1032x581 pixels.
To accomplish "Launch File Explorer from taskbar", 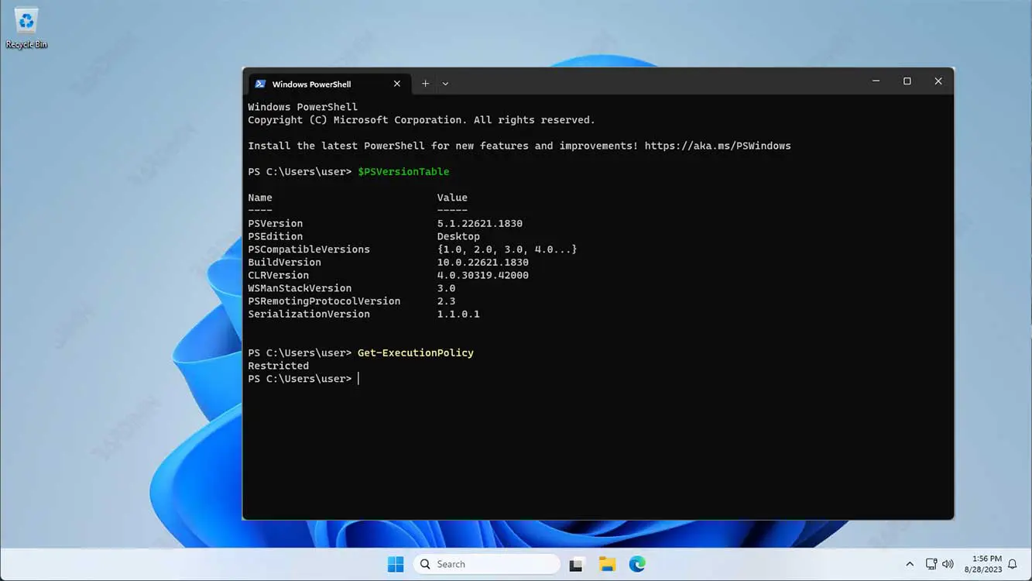I will coord(607,564).
